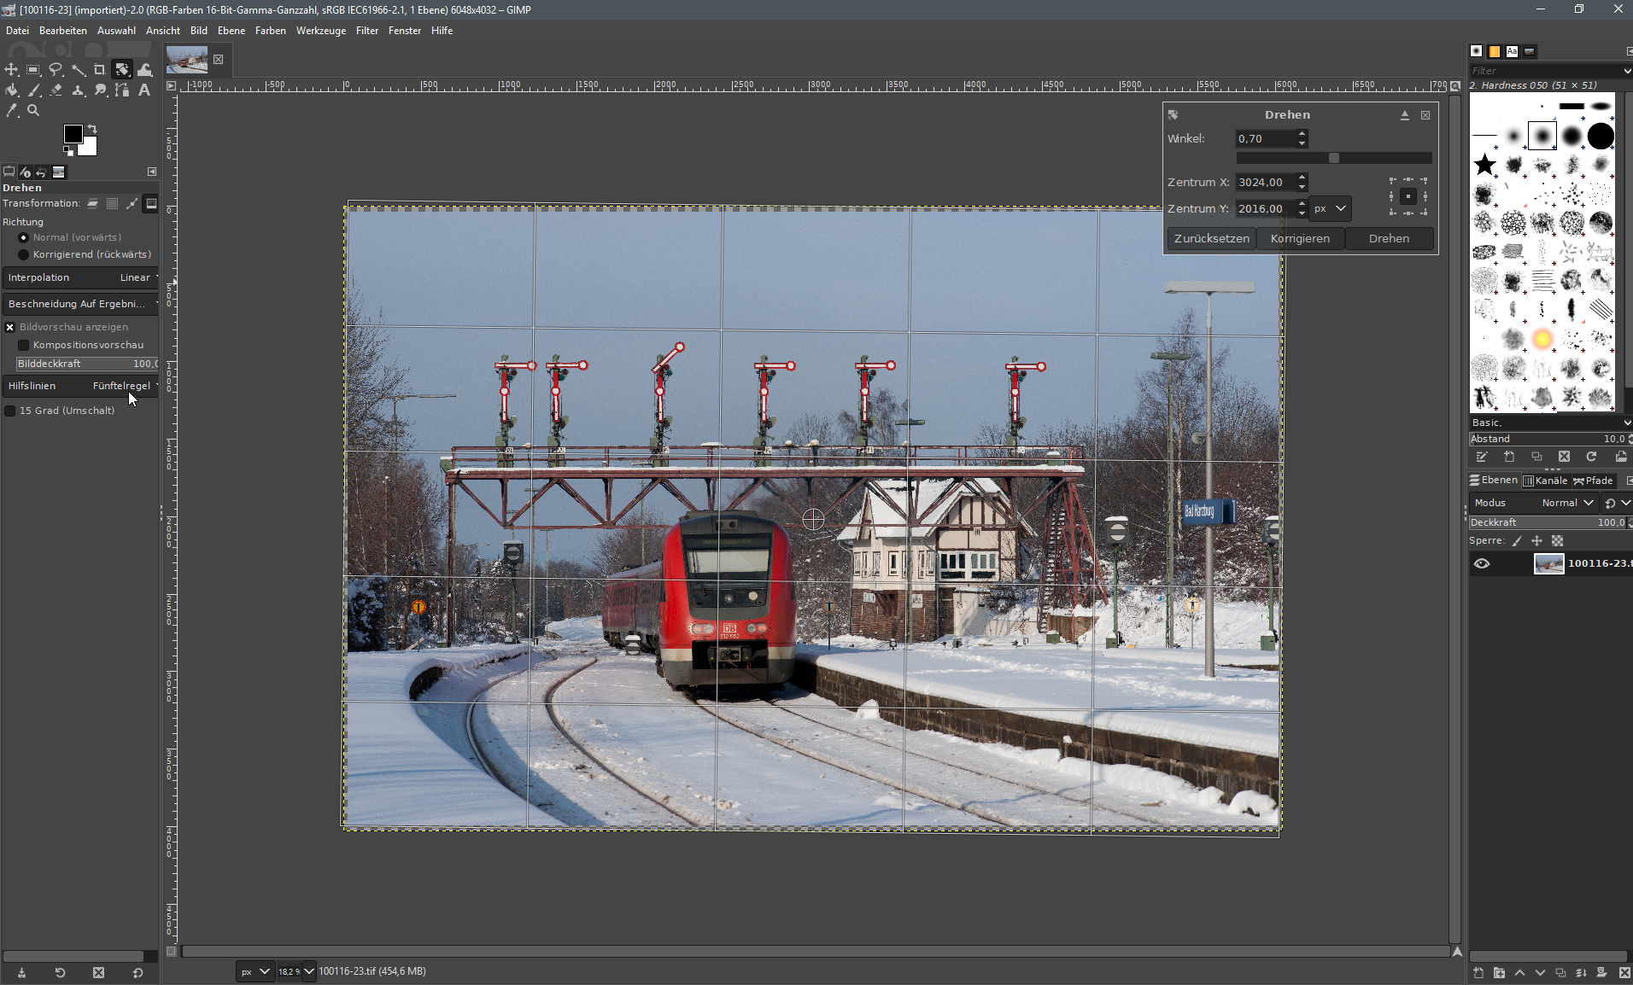Viewport: 1633px width, 985px height.
Task: Switch to the Kanäle tab
Action: tap(1545, 481)
